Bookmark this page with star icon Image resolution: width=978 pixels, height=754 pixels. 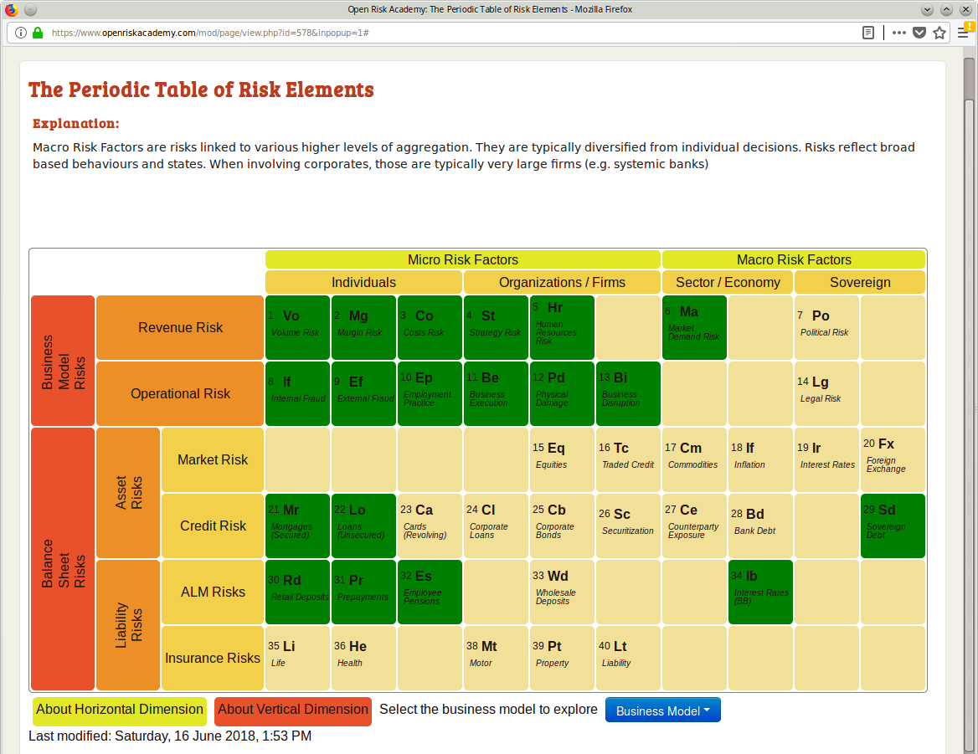coord(939,33)
